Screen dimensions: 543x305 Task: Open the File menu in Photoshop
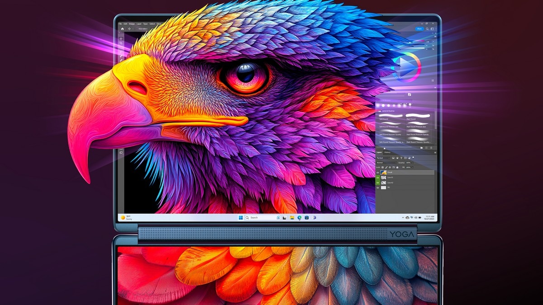point(120,24)
